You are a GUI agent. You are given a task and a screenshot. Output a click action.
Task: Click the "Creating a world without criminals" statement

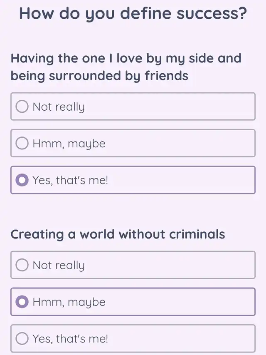pyautogui.click(x=118, y=234)
